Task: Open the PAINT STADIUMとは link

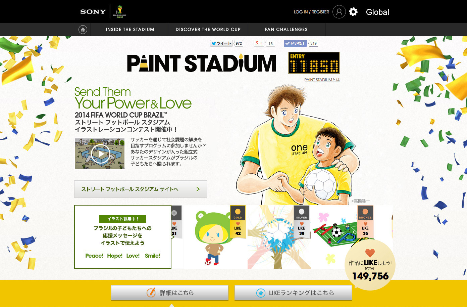Action: coord(322,80)
